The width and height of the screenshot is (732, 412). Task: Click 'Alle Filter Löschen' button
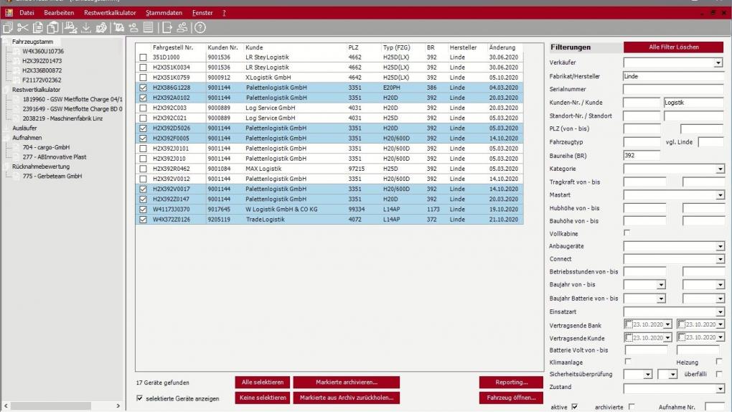pos(673,47)
